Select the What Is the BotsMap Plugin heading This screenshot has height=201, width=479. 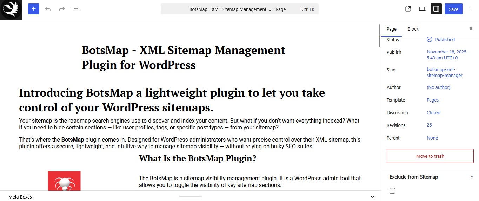coord(198,158)
